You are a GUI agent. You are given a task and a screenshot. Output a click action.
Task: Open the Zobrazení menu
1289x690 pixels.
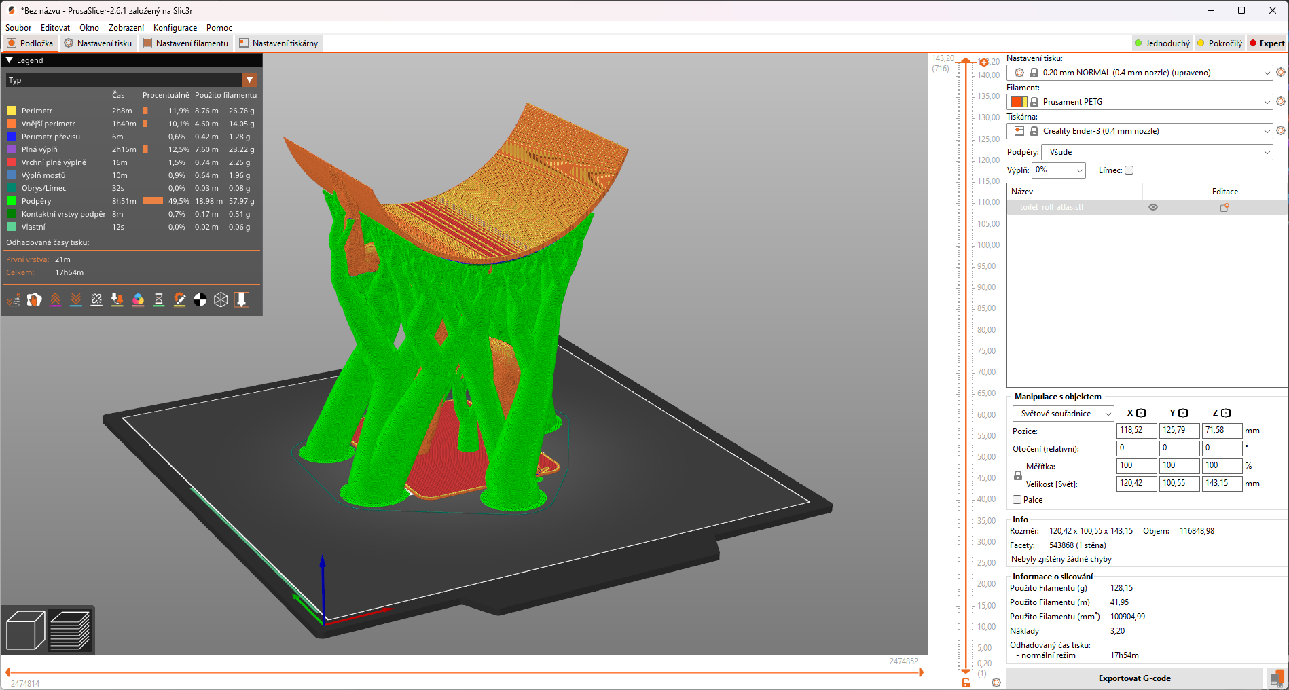126,28
